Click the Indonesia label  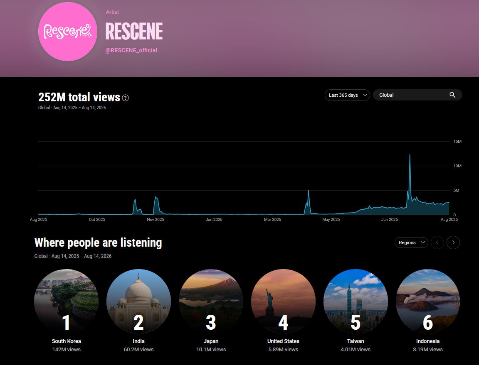click(428, 341)
